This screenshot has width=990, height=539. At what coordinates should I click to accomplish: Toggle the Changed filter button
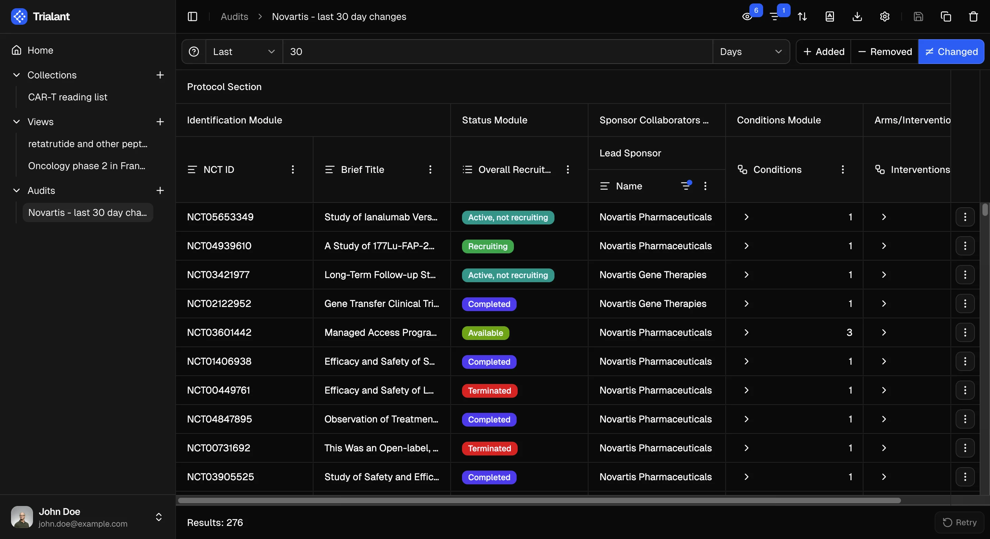(x=951, y=52)
